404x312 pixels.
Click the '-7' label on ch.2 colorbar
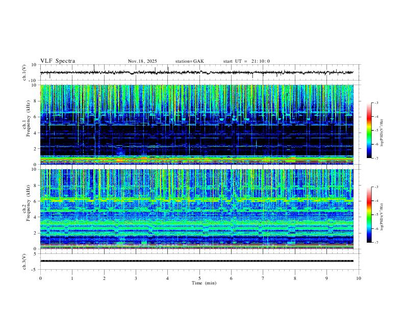pos(376,243)
